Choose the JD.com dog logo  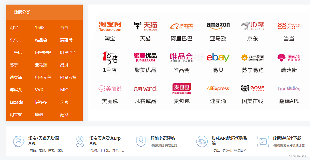pyautogui.click(x=253, y=26)
